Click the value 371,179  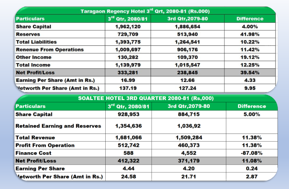pos(189,161)
